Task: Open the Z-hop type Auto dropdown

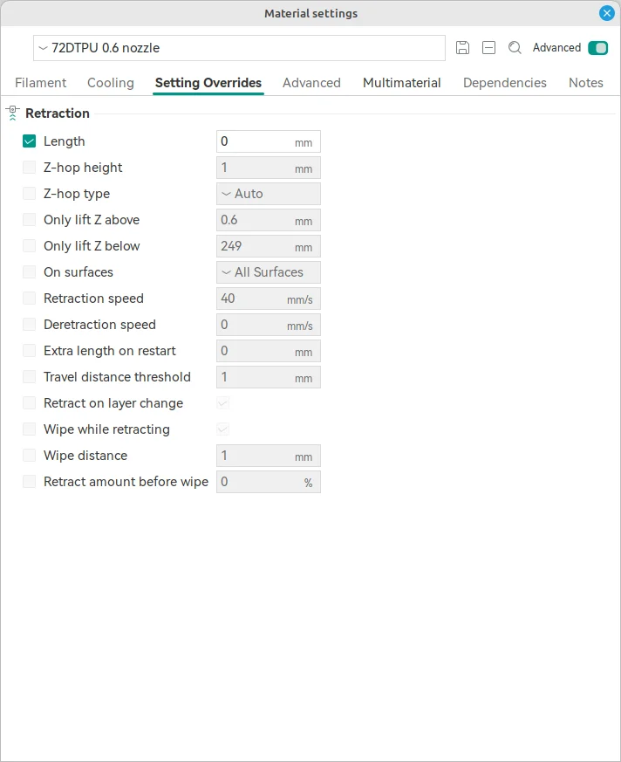Action: (x=269, y=194)
